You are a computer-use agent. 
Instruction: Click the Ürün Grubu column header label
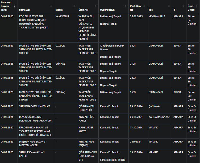[x=190, y=8]
